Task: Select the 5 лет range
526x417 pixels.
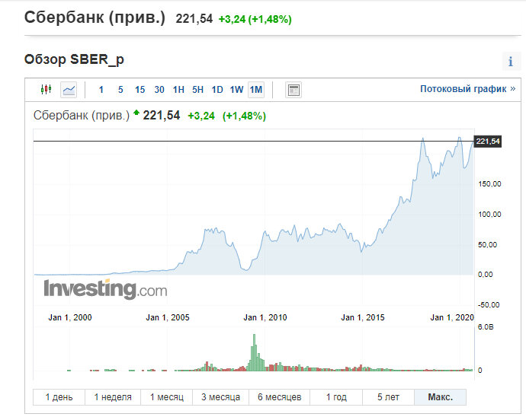Action: coord(388,397)
